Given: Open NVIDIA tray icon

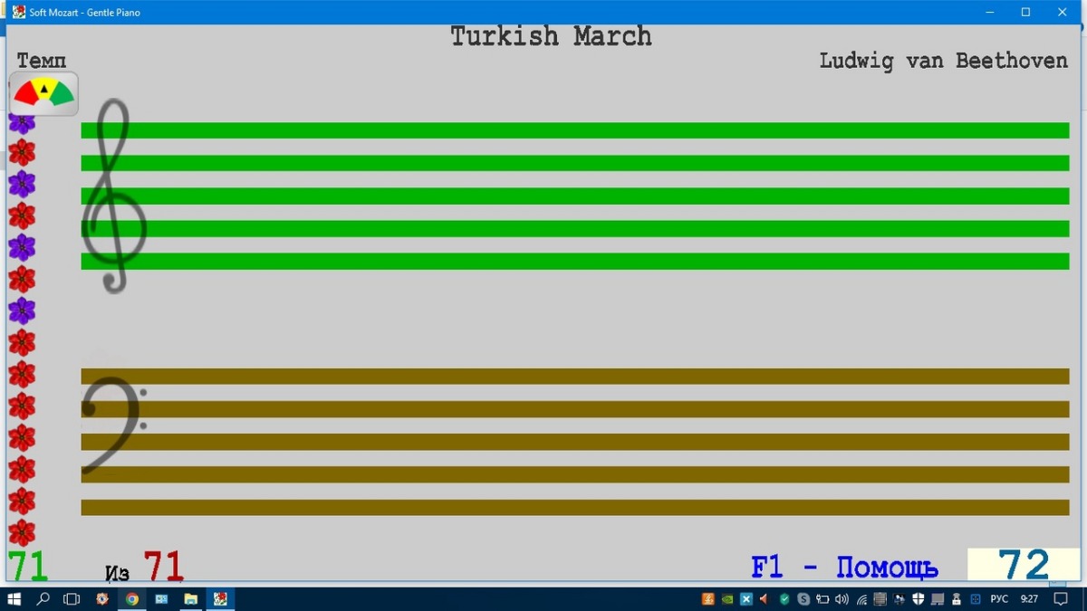Looking at the screenshot, I should coord(727,599).
